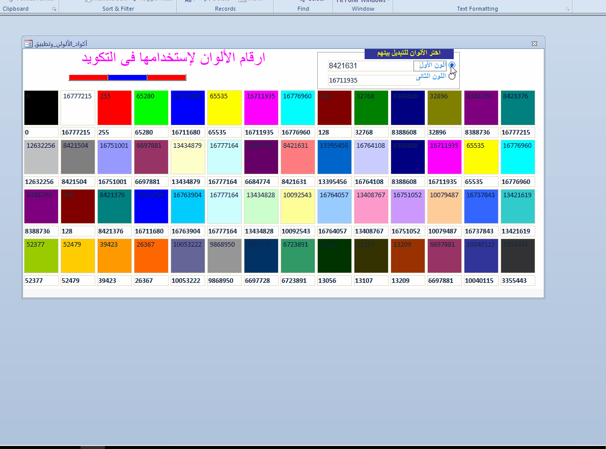The width and height of the screenshot is (606, 449).
Task: Click the text box showing 13395456
Action: pyautogui.click(x=334, y=182)
